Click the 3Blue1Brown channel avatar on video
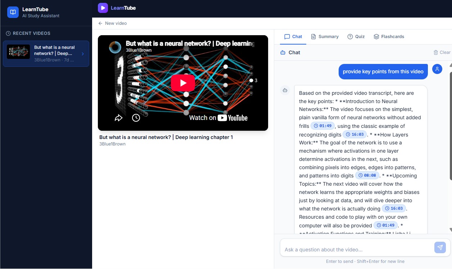Screen dimensions: 452x269 (115, 47)
